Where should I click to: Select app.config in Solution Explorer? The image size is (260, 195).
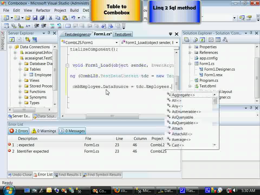(208, 58)
